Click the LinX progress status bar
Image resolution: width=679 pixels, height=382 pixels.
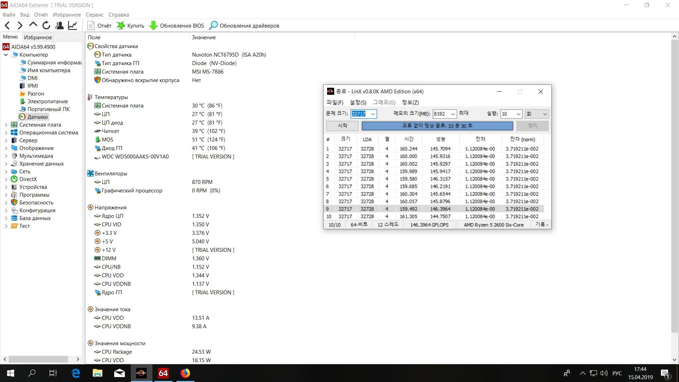coord(437,126)
